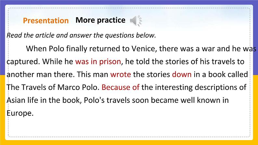Click 'The Travels of Marco Polo' title
Image resolution: width=258 pixels, height=145 pixels.
53,87
